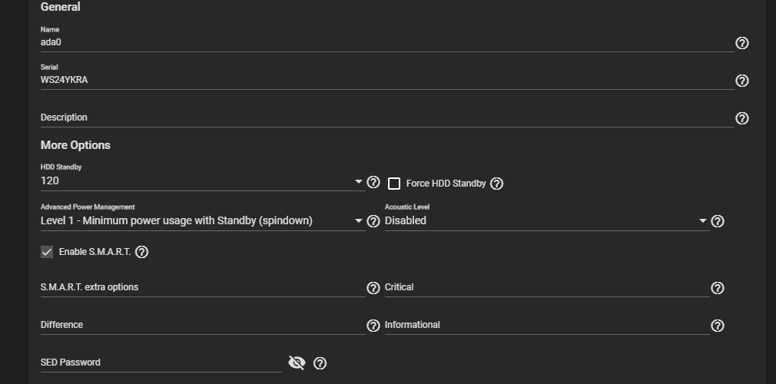The width and height of the screenshot is (776, 384).
Task: Open the HDD Standby dropdown
Action: tap(200, 181)
